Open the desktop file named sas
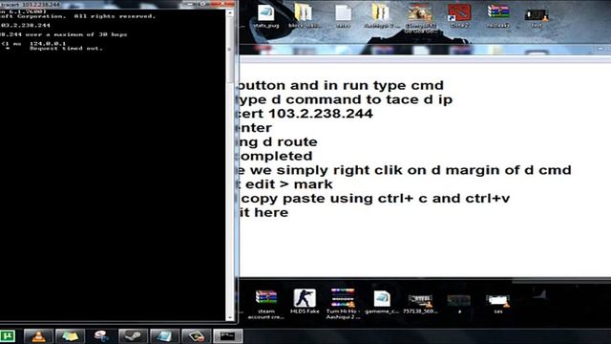Viewport: 611px width, 344px height. pyautogui.click(x=498, y=304)
